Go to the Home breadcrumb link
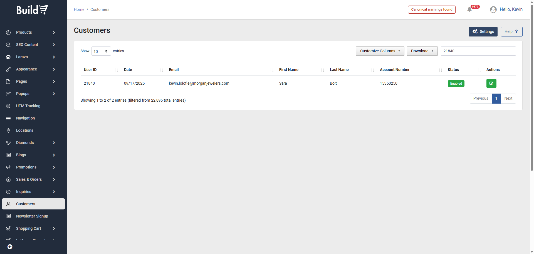The height and width of the screenshot is (254, 534). 79,9
